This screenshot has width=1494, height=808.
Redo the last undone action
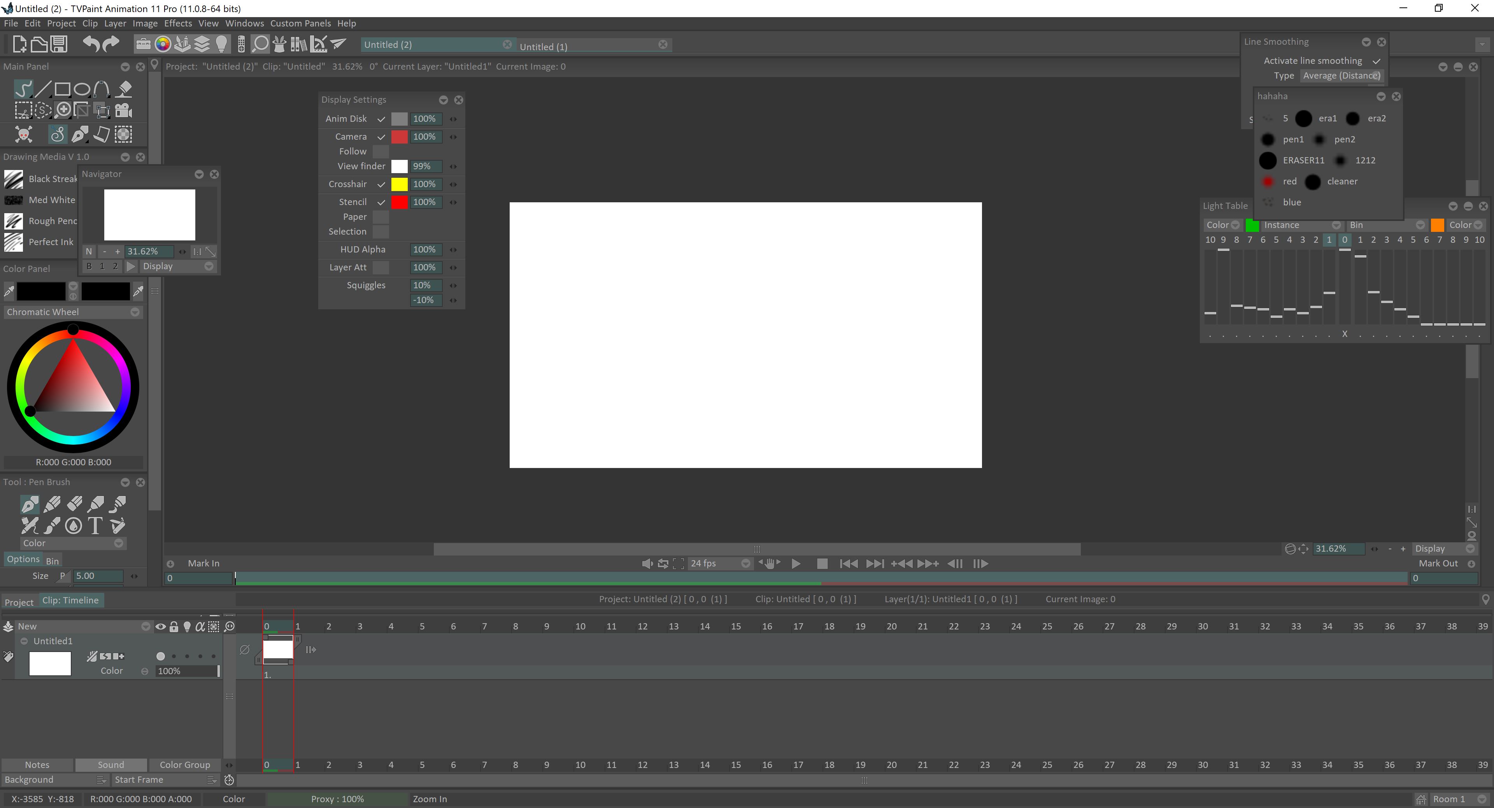pyautogui.click(x=110, y=44)
